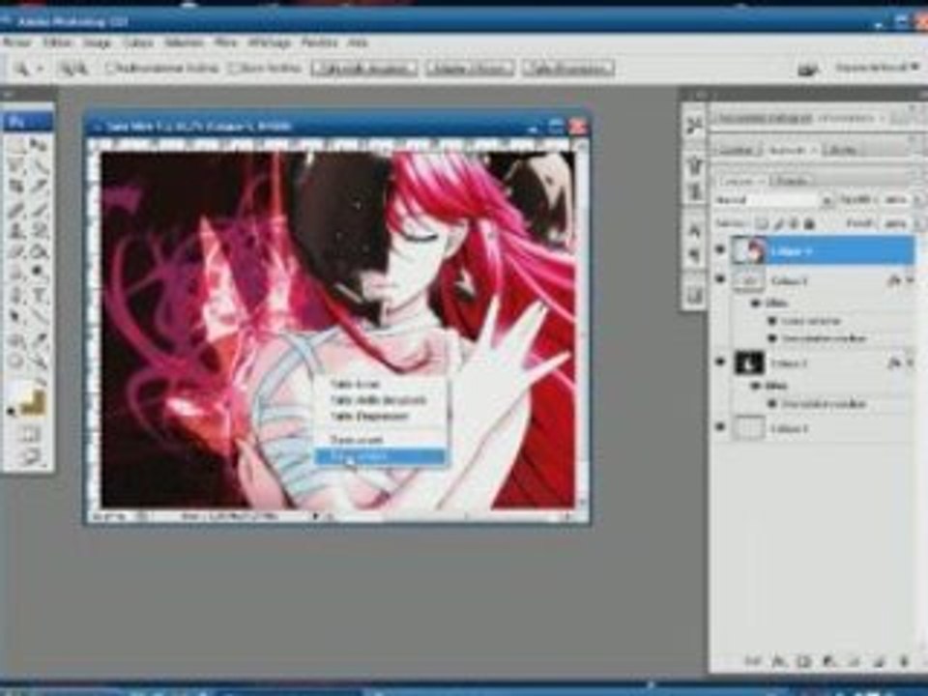Enable Zoom fenêtres checkbox

pyautogui.click(x=233, y=69)
